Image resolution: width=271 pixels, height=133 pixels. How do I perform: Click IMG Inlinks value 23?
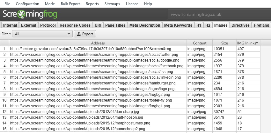[x=239, y=117]
